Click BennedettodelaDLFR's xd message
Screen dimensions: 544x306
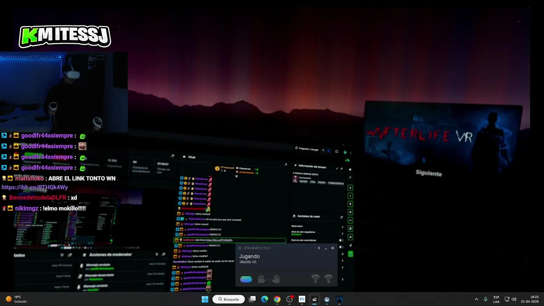coord(74,198)
